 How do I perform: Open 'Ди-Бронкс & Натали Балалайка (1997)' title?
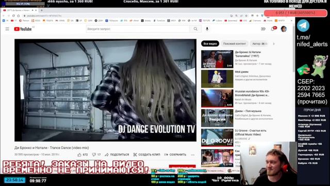[247, 54]
